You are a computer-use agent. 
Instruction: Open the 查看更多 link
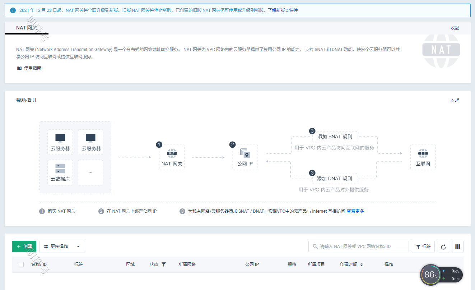tap(355, 211)
